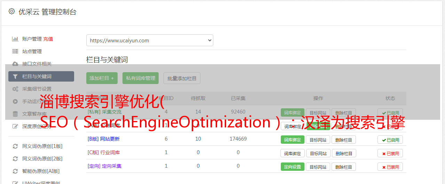Click the filter icon for 栏目与关键词

click(15, 76)
